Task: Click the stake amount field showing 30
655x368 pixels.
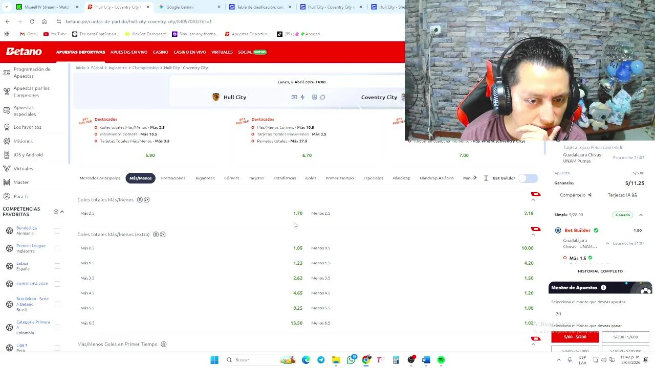Action: click(600, 314)
